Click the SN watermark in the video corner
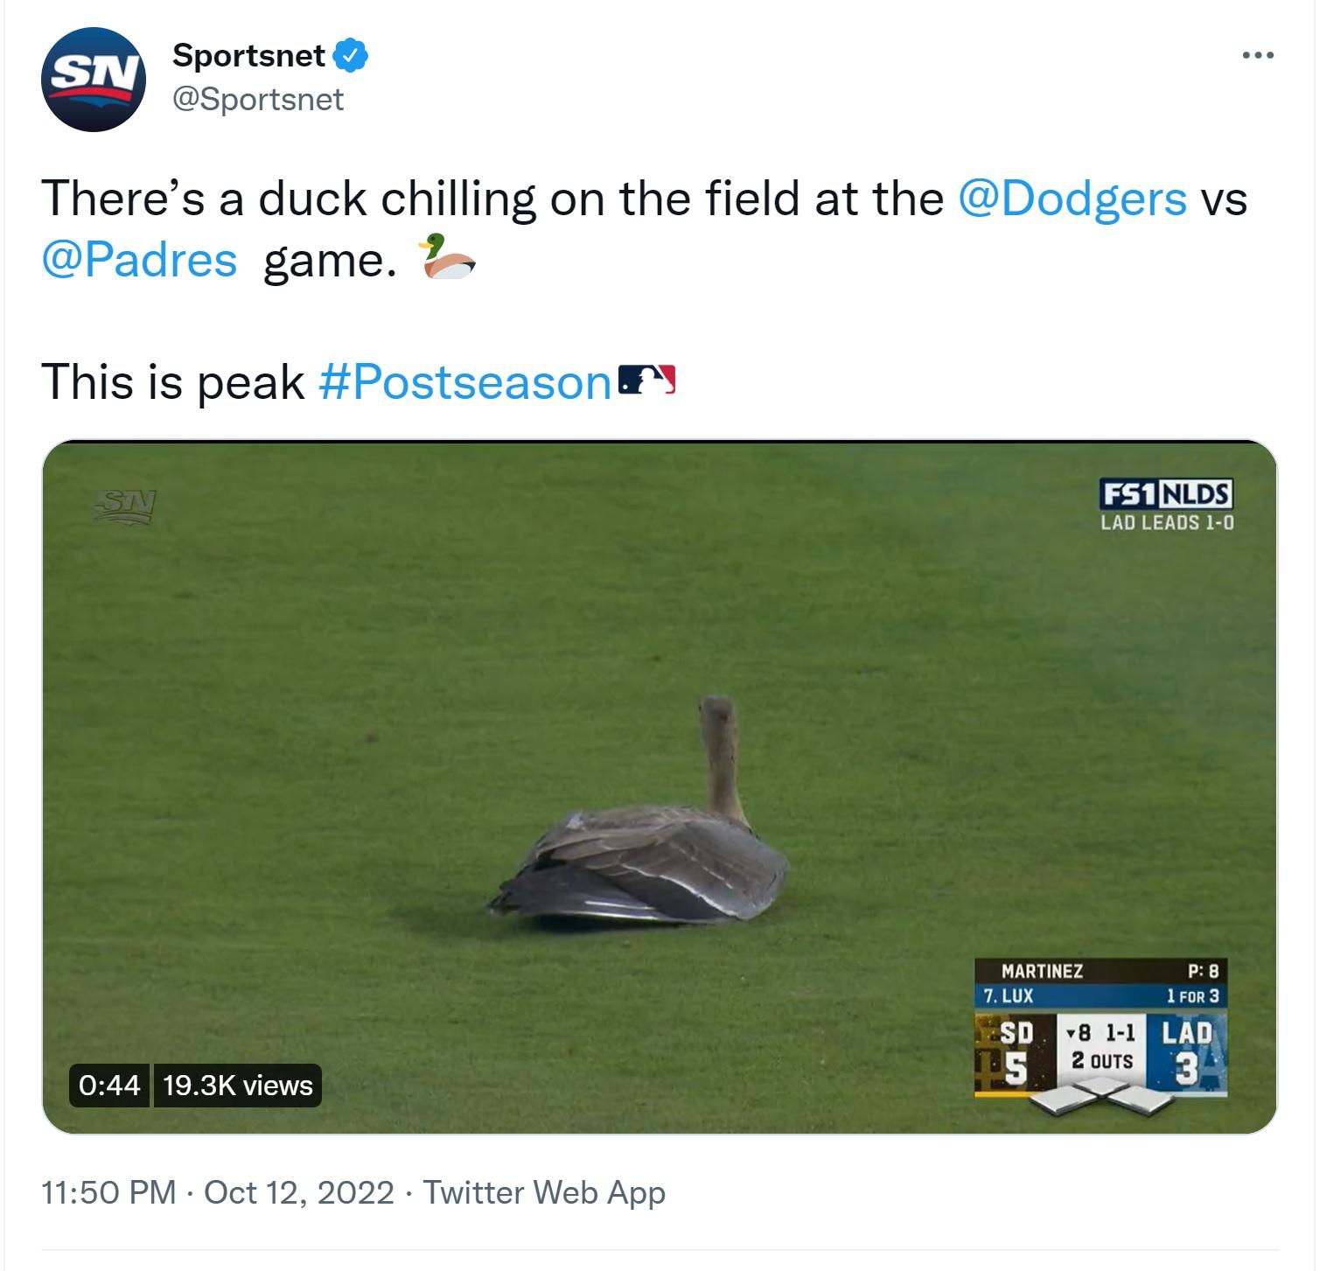 click(125, 504)
